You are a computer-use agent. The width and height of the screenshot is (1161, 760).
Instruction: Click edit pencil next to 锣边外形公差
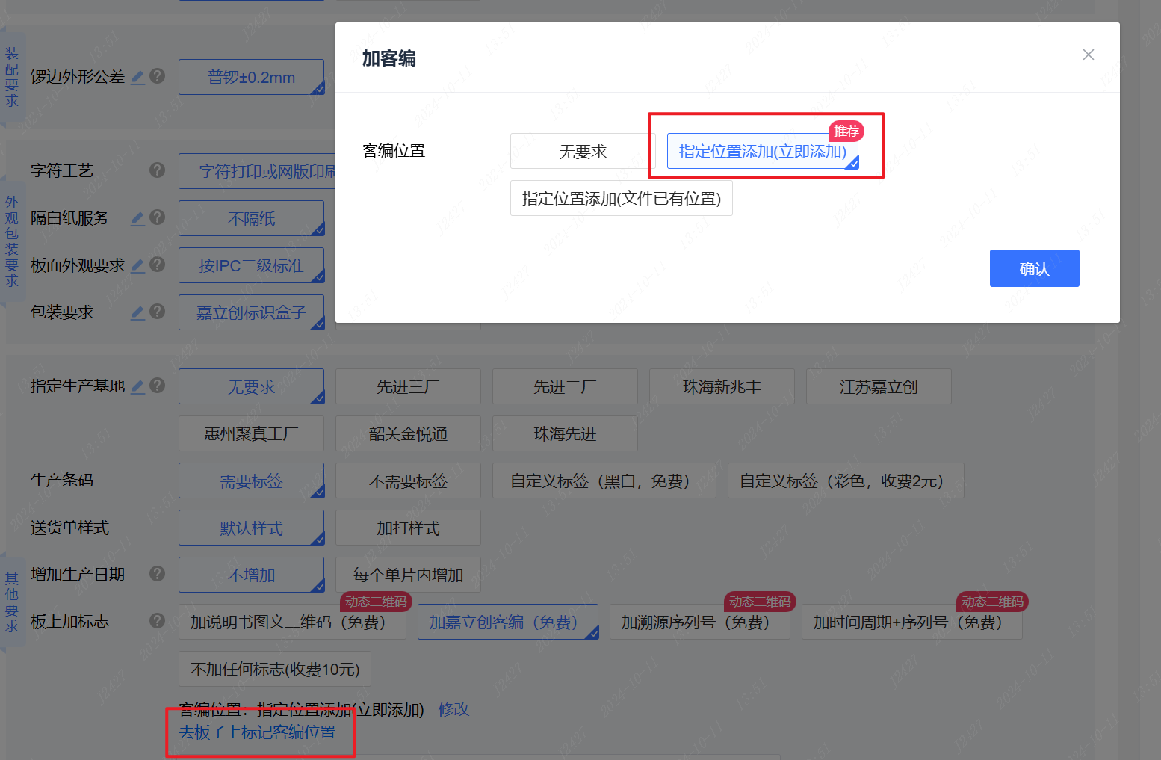tap(138, 77)
